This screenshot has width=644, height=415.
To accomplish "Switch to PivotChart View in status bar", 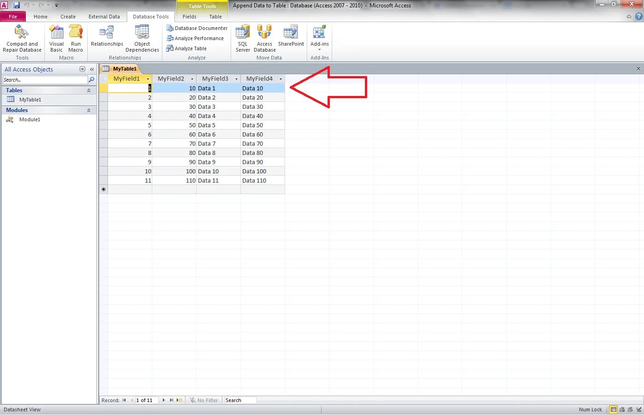I will click(x=630, y=409).
